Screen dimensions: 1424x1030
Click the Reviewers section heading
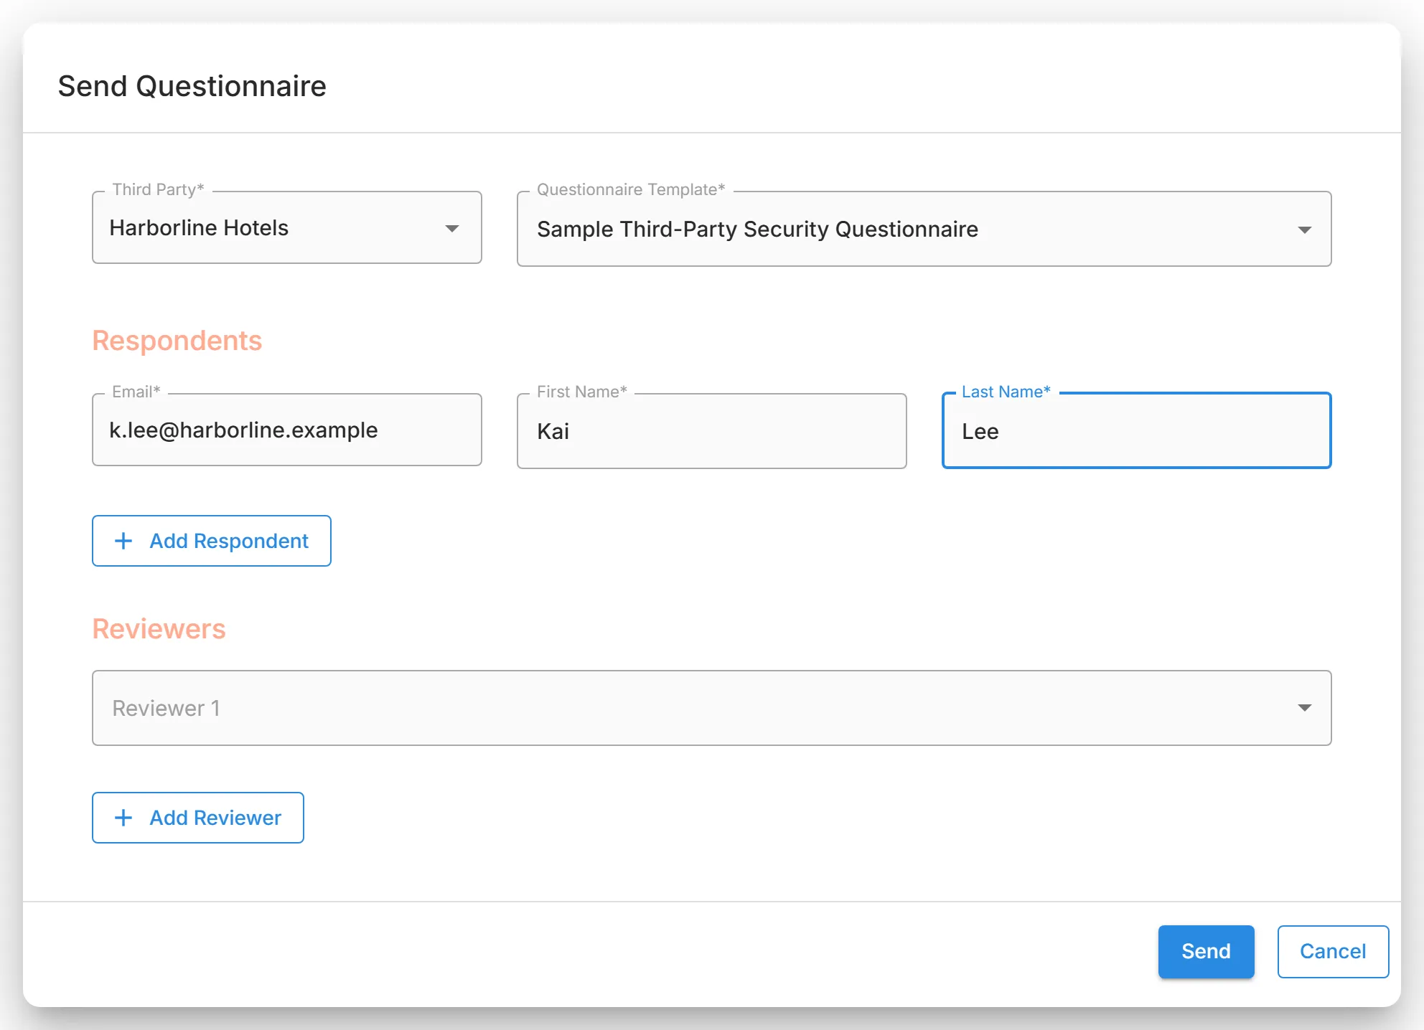159,629
